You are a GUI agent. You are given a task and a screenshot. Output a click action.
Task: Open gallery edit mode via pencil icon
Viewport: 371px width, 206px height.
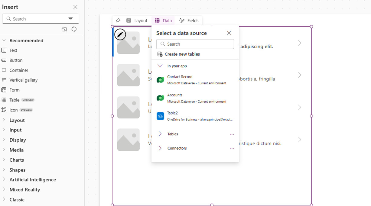(120, 34)
